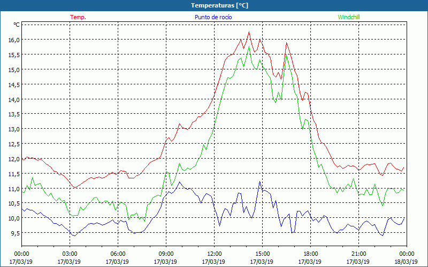
Task: Click the '10,0' y-axis value
Action: 14,218
